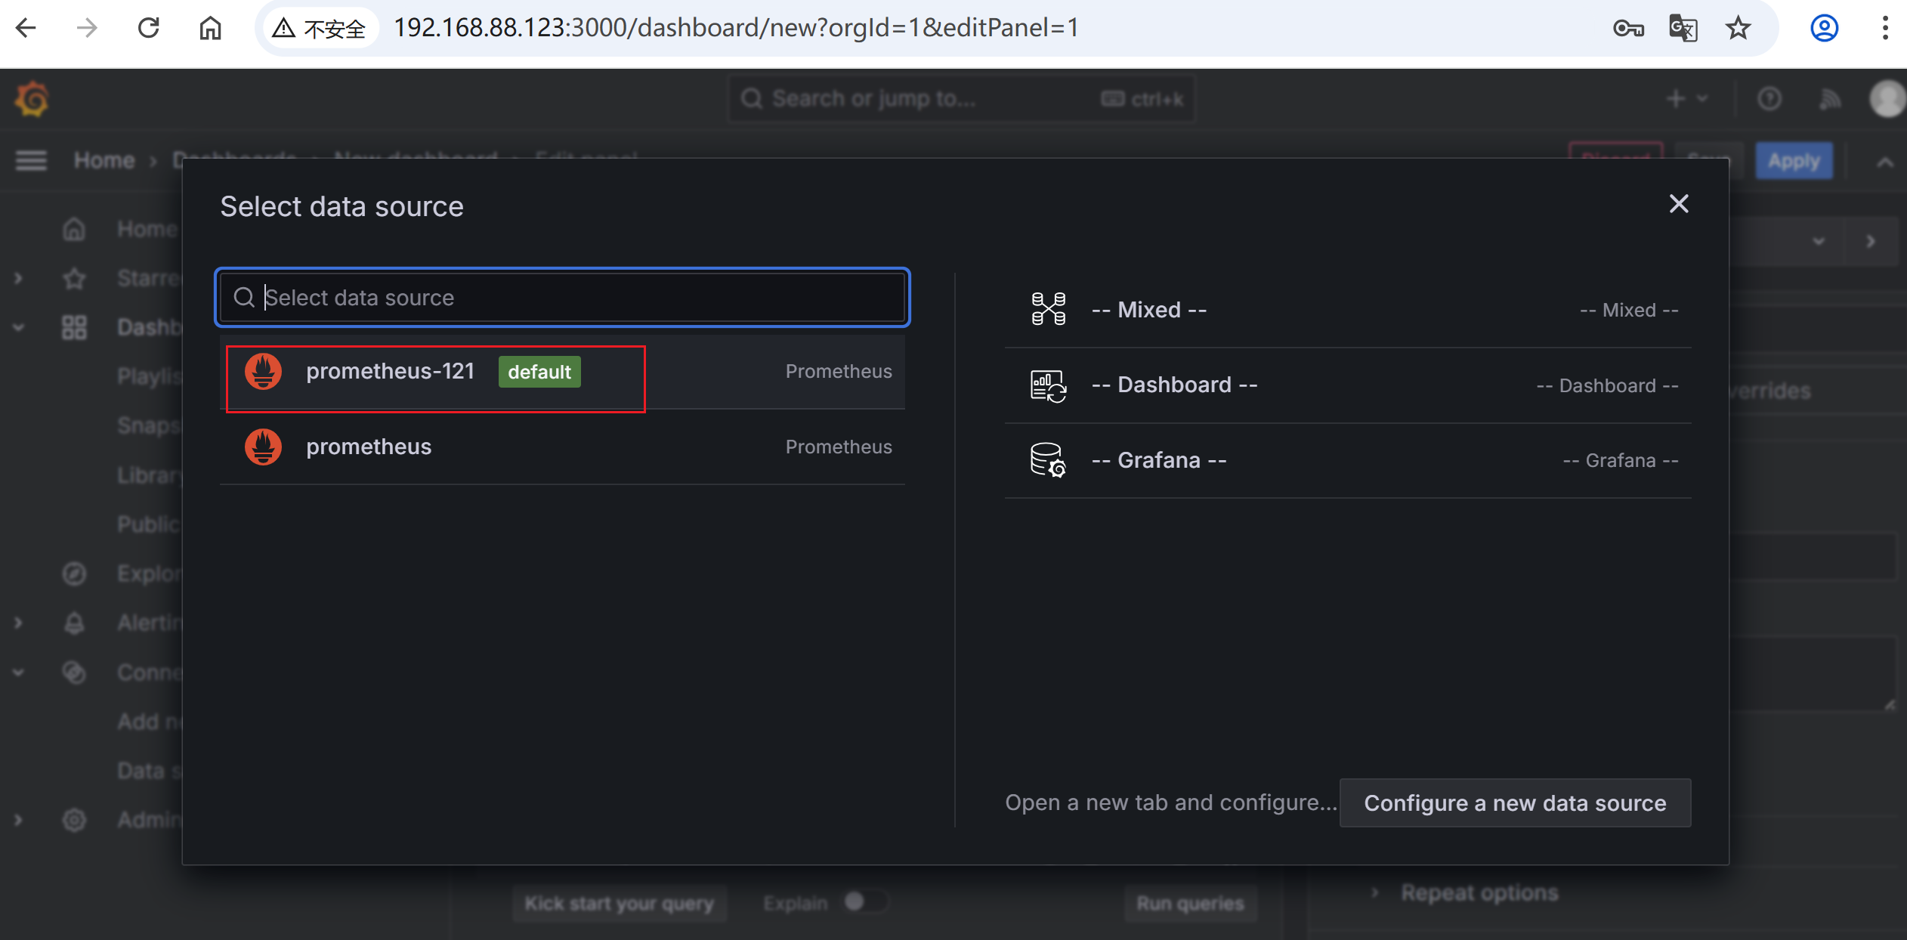Click the Home breadcrumb link
Viewport: 1907px width, 940px height.
coord(104,160)
